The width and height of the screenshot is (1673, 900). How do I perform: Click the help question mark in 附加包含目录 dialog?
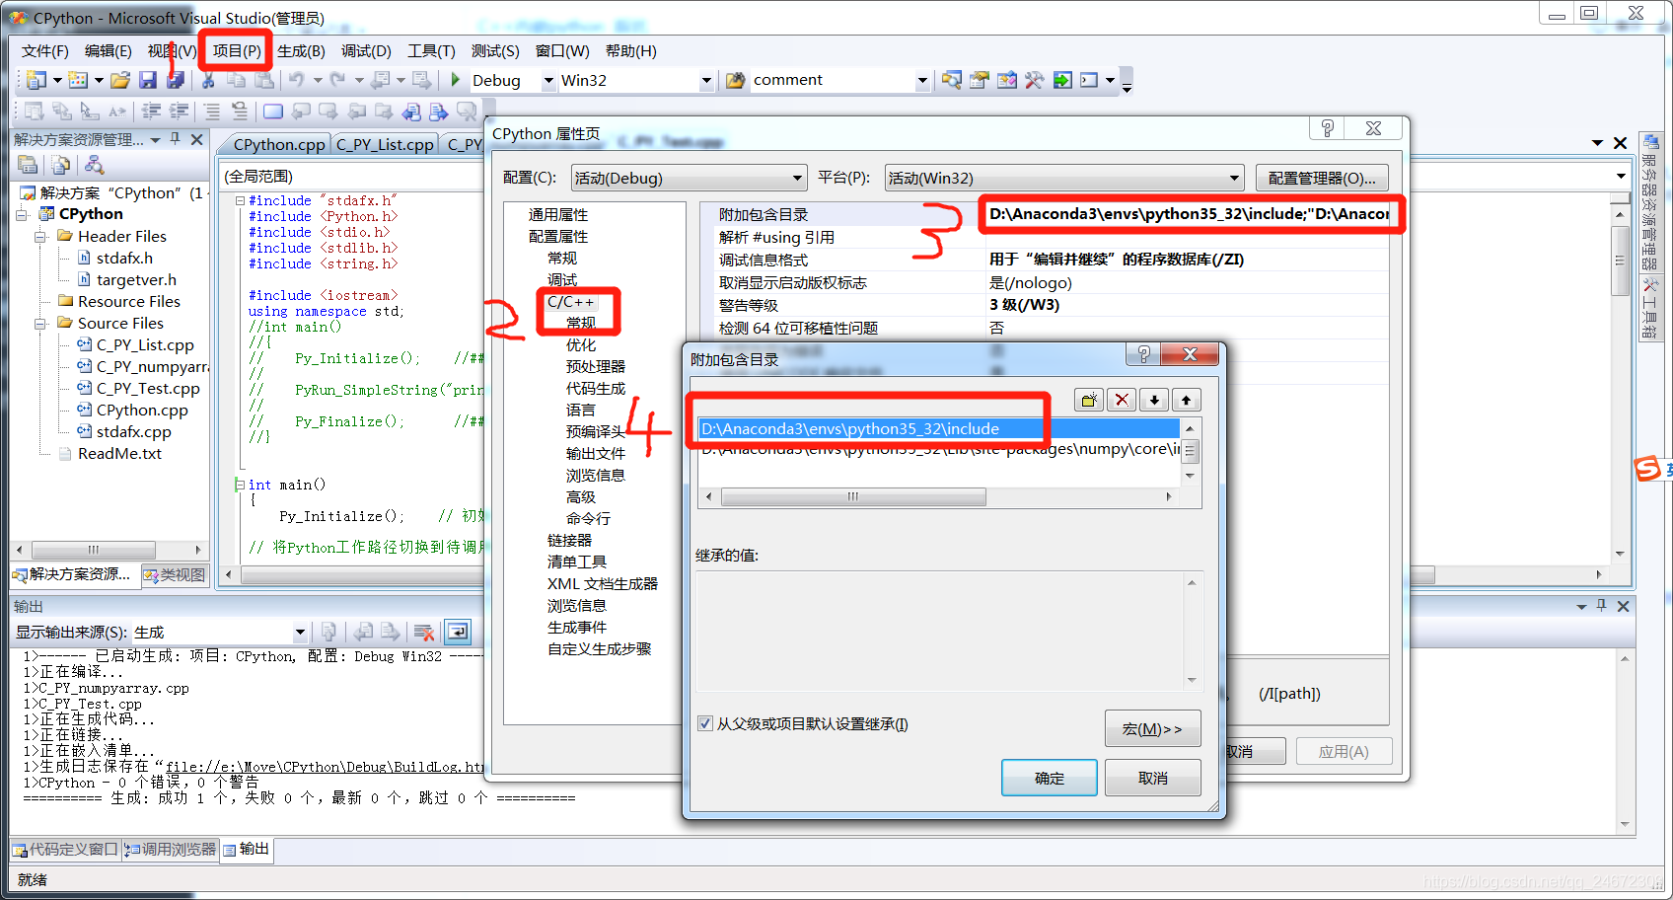click(x=1143, y=354)
